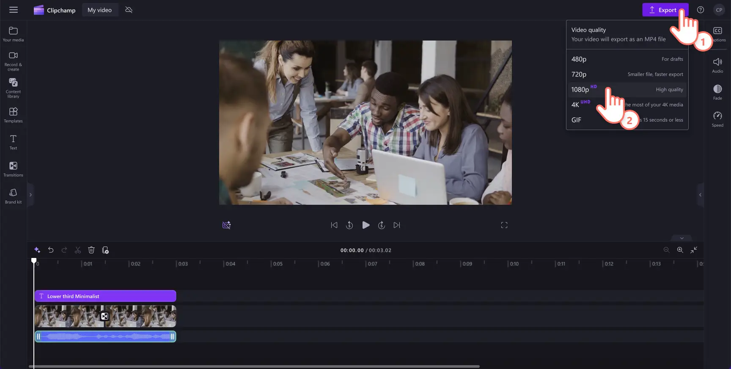Open the Audio properties panel

tap(717, 65)
